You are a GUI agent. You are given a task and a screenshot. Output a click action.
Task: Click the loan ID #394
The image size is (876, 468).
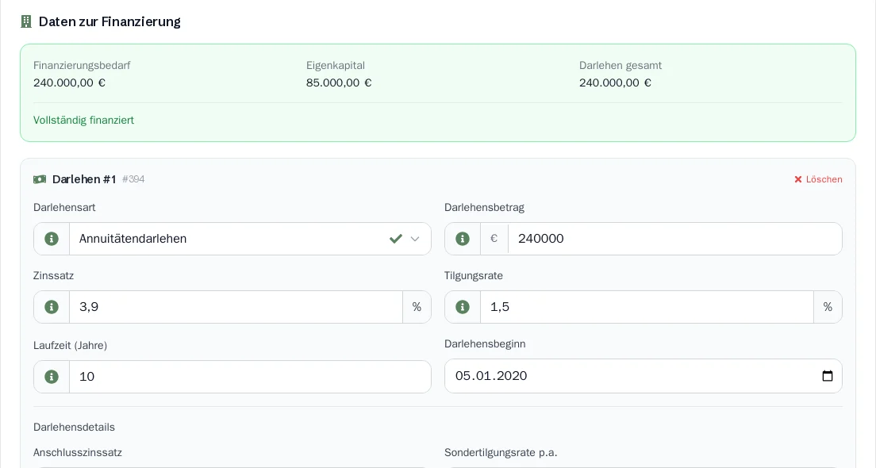(133, 179)
